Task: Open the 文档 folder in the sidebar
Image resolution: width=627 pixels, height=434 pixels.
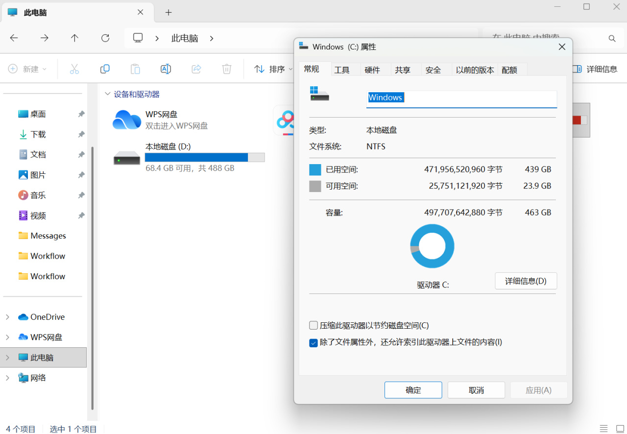Action: (x=38, y=155)
